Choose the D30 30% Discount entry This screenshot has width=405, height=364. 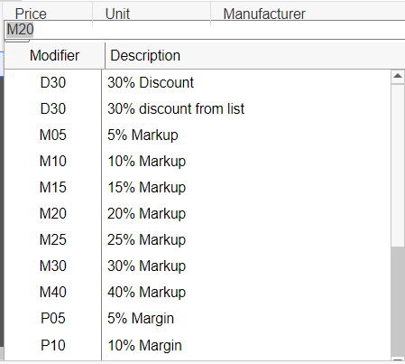tap(198, 82)
